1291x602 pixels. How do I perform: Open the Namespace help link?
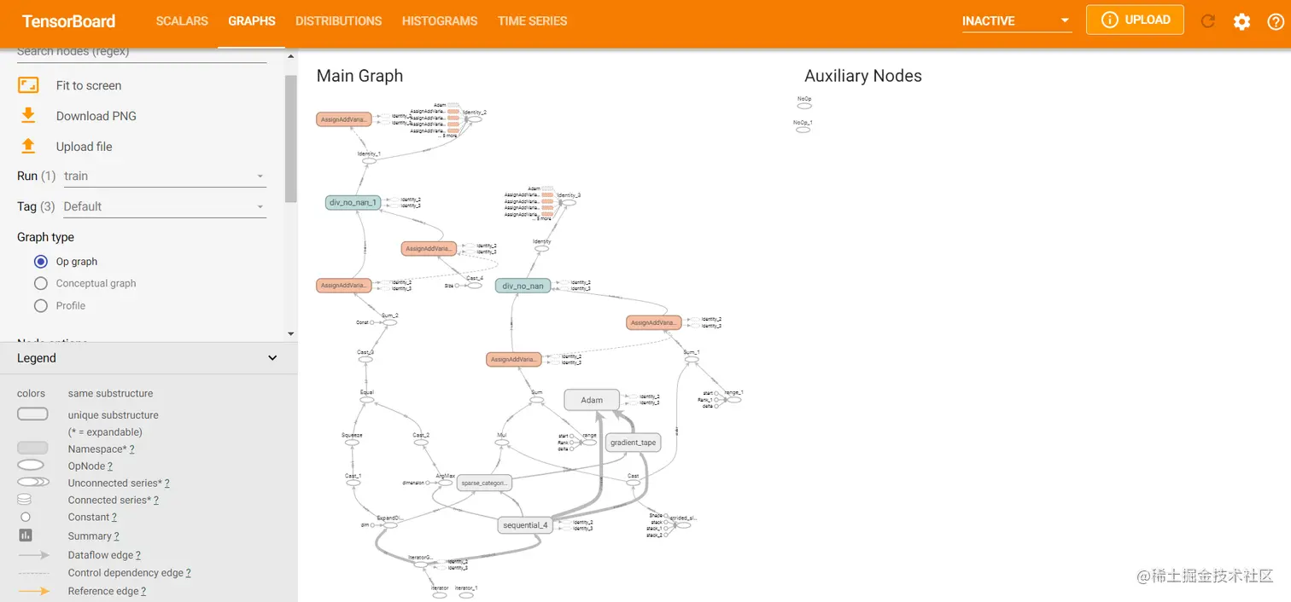tap(130, 449)
